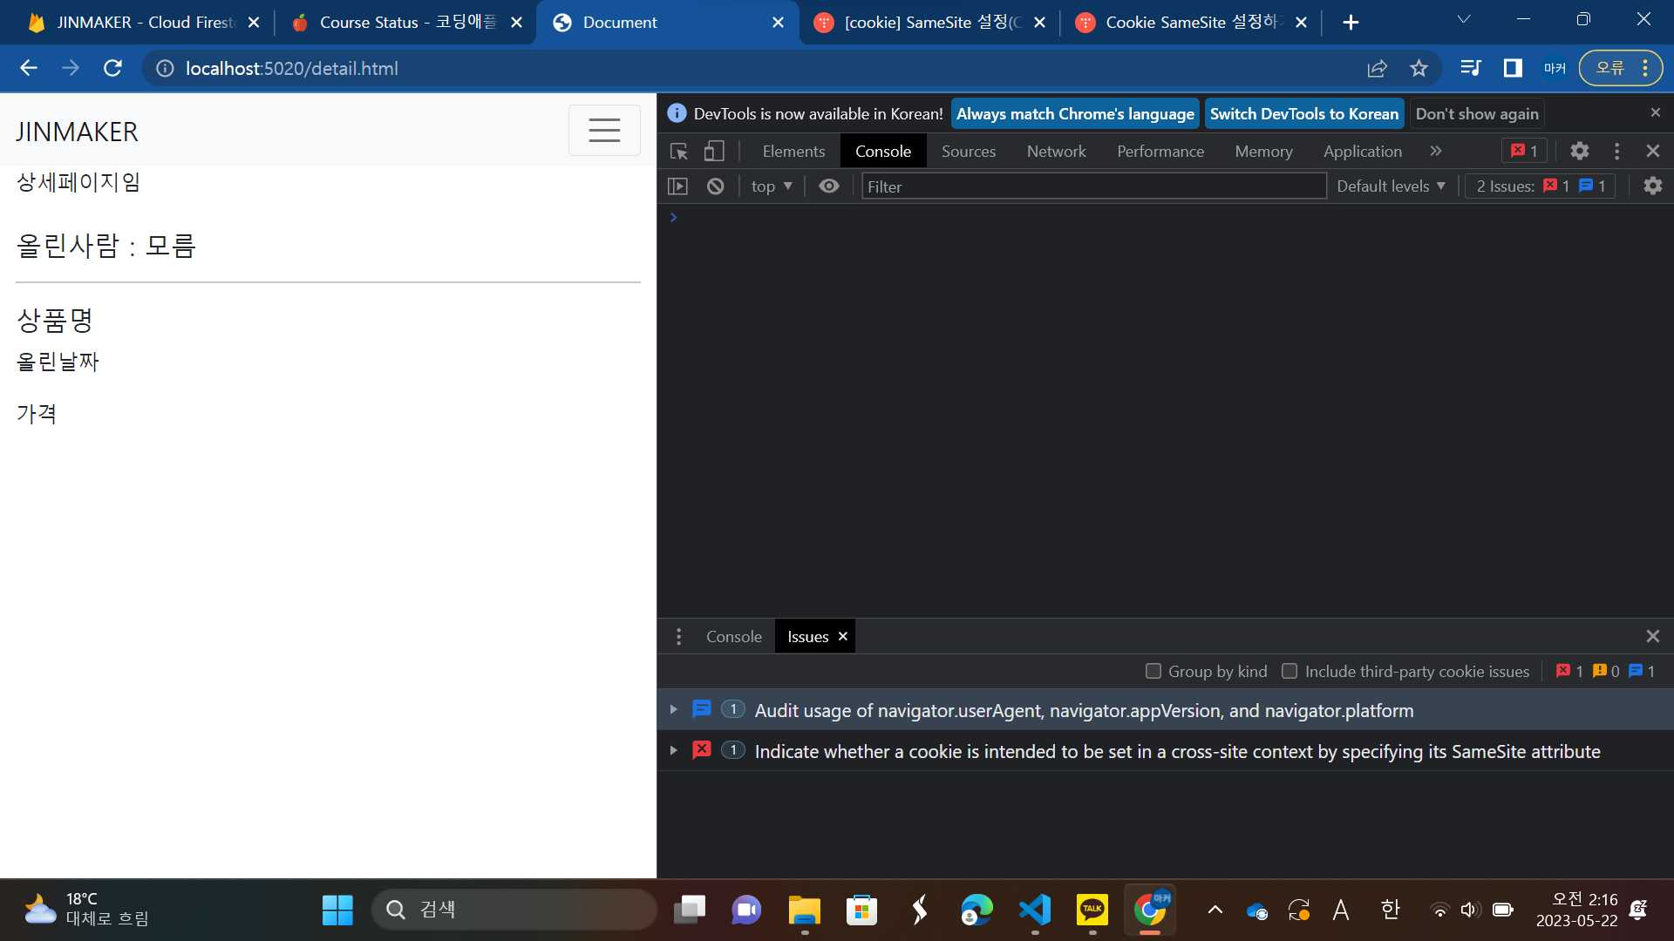Open the 2 Issues counter

tap(1540, 186)
